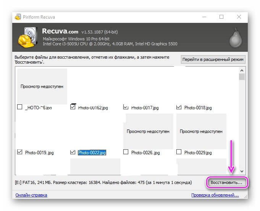Check the _HOTO-~6.jpg checkbox
This screenshot has height=211, width=260.
(20, 107)
